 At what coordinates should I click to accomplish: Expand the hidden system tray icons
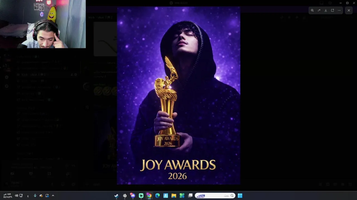click(x=53, y=196)
